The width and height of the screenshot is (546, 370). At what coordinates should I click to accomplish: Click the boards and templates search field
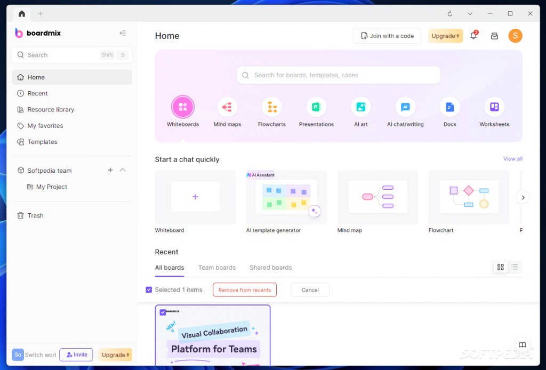(339, 75)
